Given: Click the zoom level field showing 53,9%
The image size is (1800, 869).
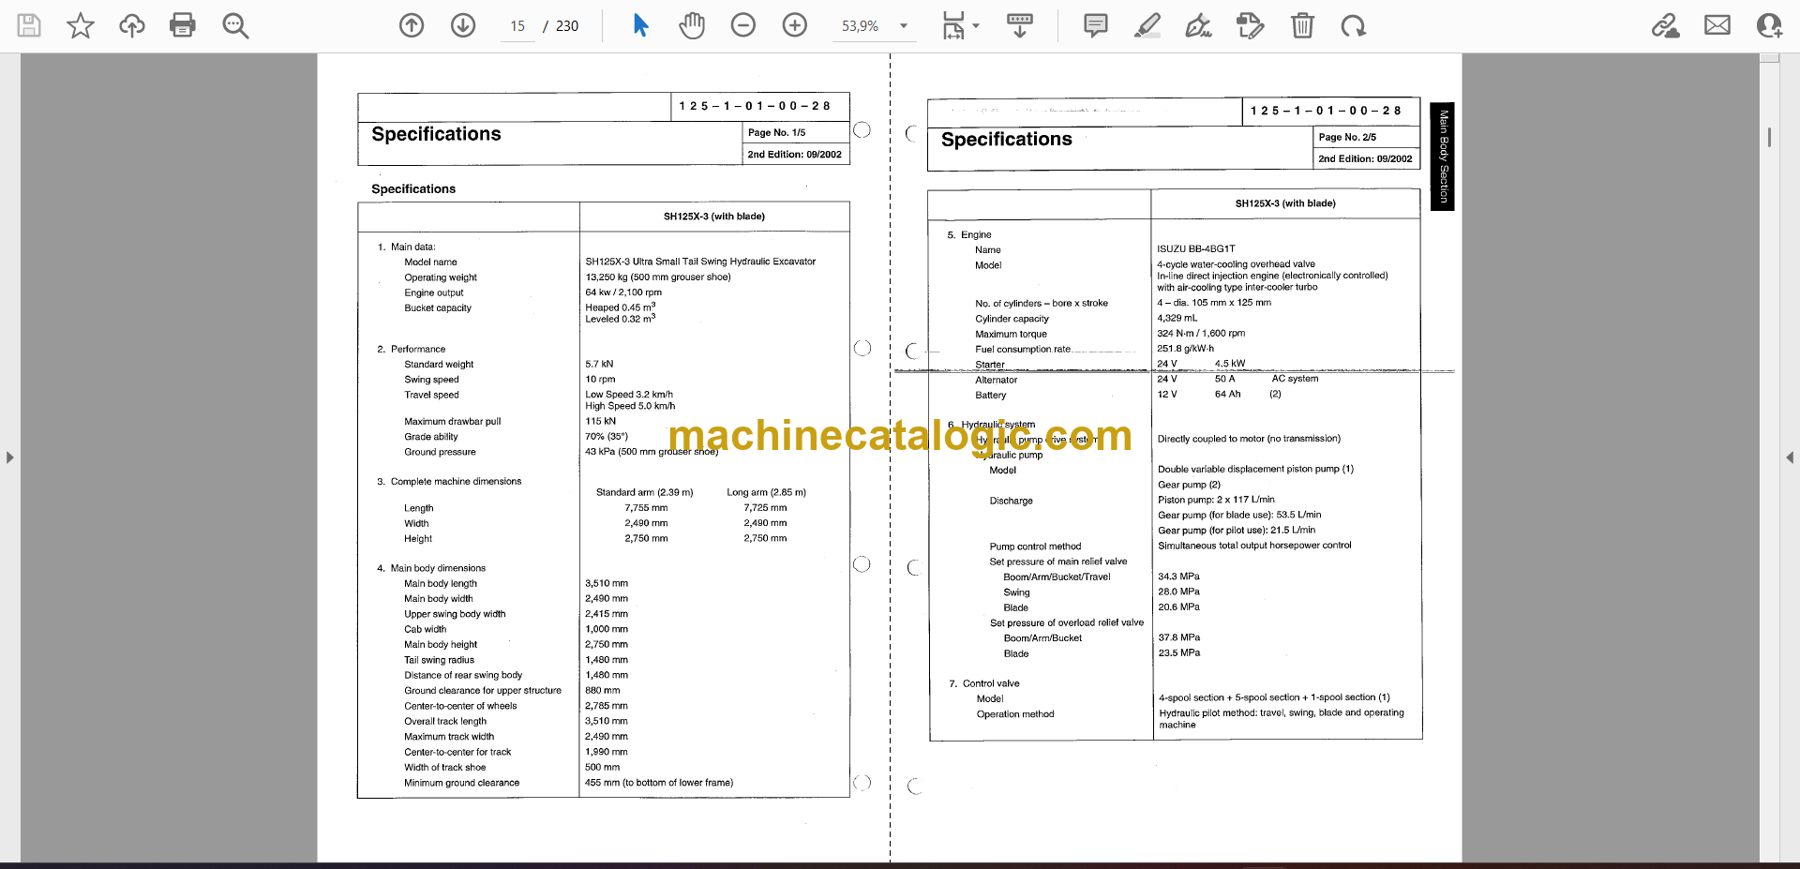Looking at the screenshot, I should coord(861,26).
